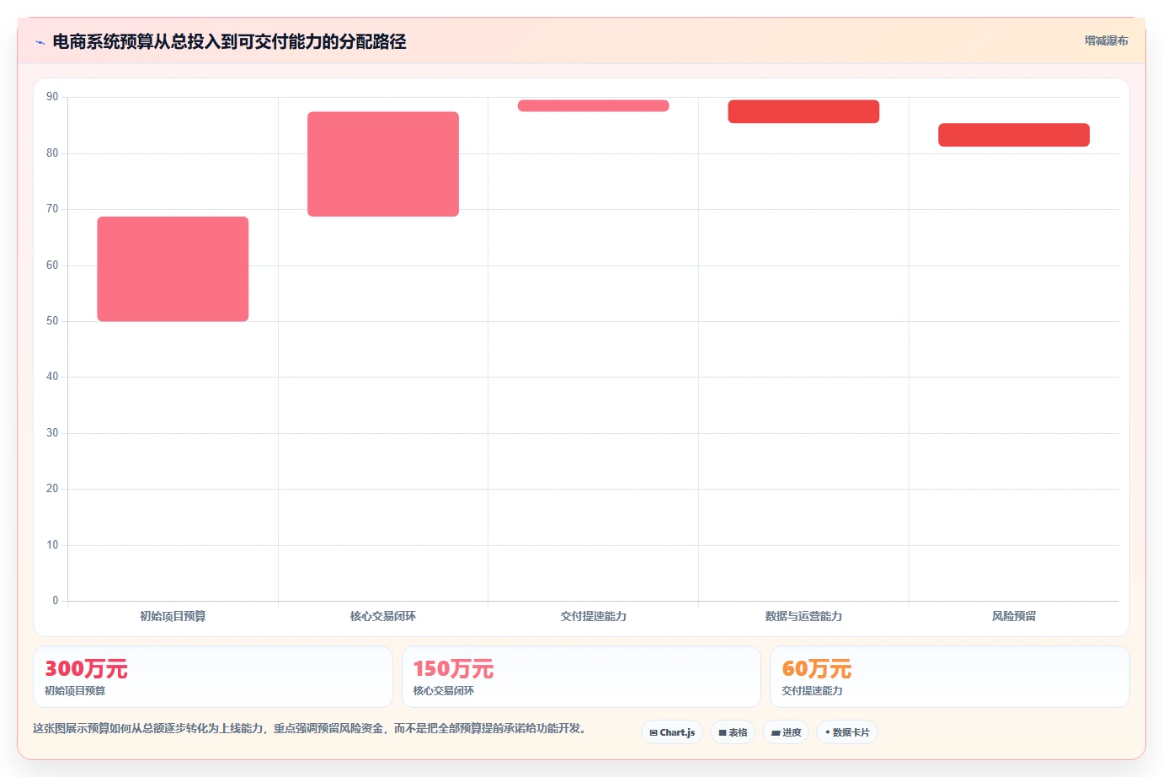1163x777 pixels.
Task: Click the 数据卡片 tag pill
Action: point(847,732)
